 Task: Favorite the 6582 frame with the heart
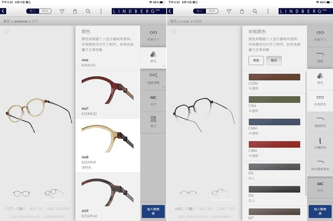click(173, 32)
